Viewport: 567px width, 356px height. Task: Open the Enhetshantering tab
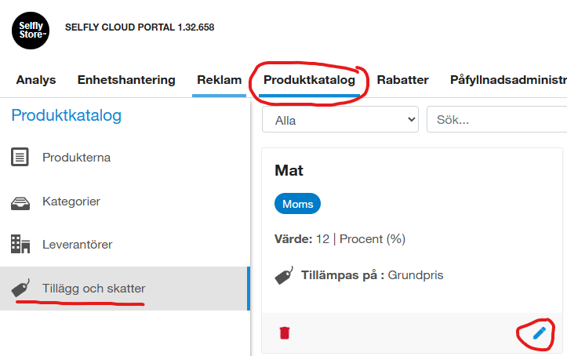(126, 80)
